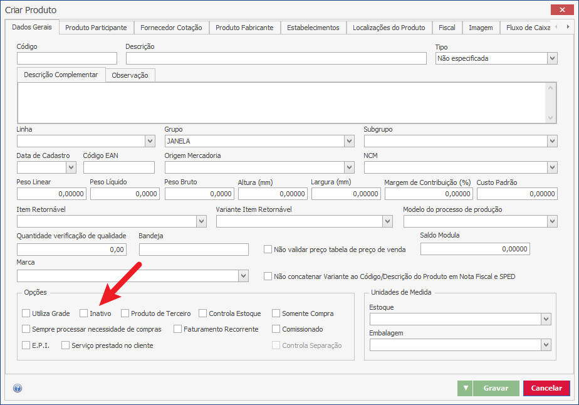Expand the Item Retornável dropdown
The image size is (579, 405).
coord(201,221)
